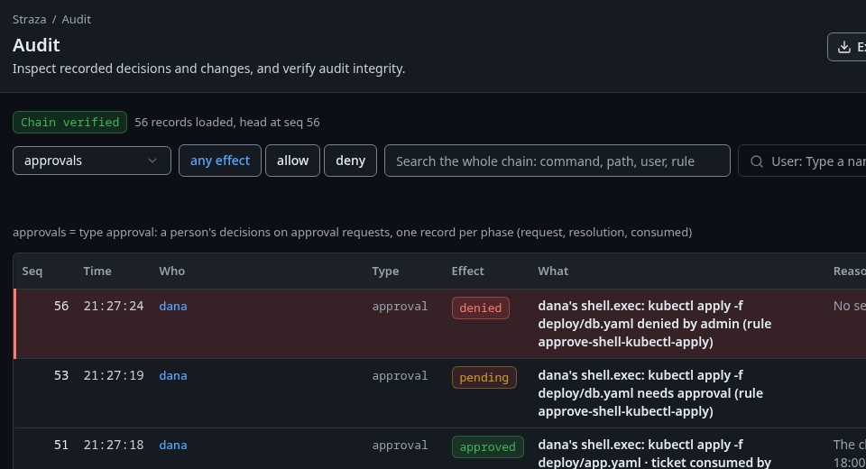Viewport: 866px width, 469px height.
Task: Sort by Seq column header
Action: coord(32,271)
